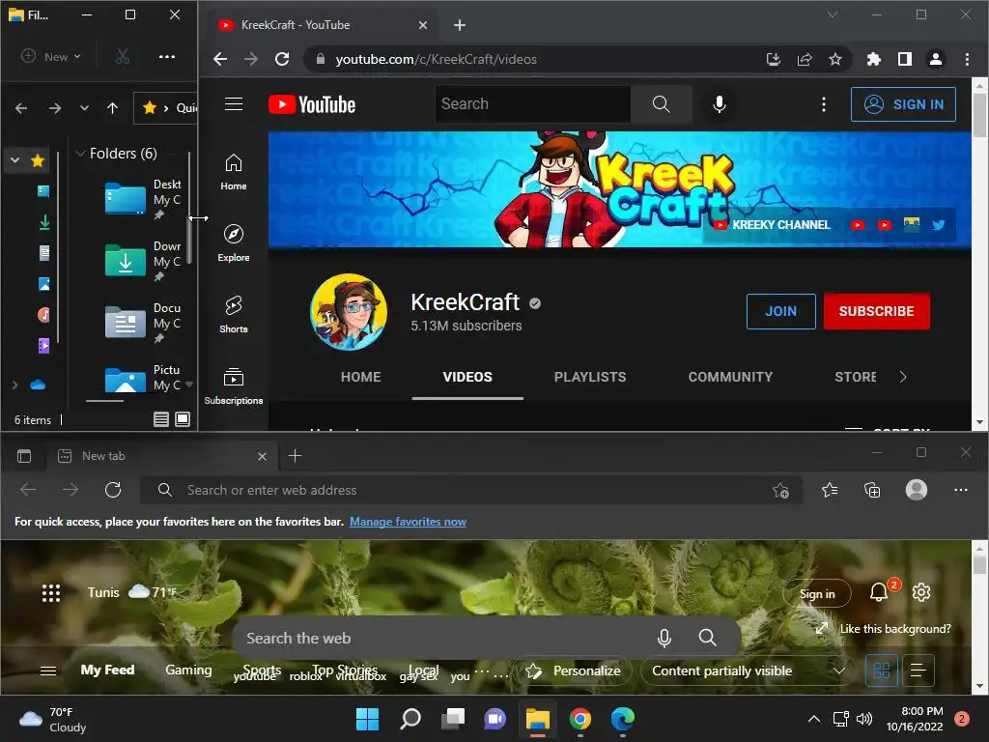Click the YouTube search magnifier button
Screen dimensions: 989x742
pyautogui.click(x=661, y=104)
